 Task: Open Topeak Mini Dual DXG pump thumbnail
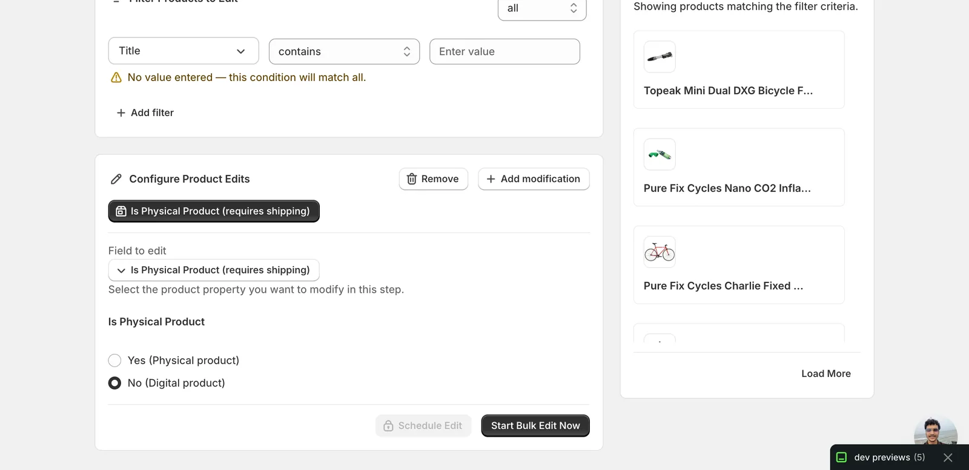(660, 57)
